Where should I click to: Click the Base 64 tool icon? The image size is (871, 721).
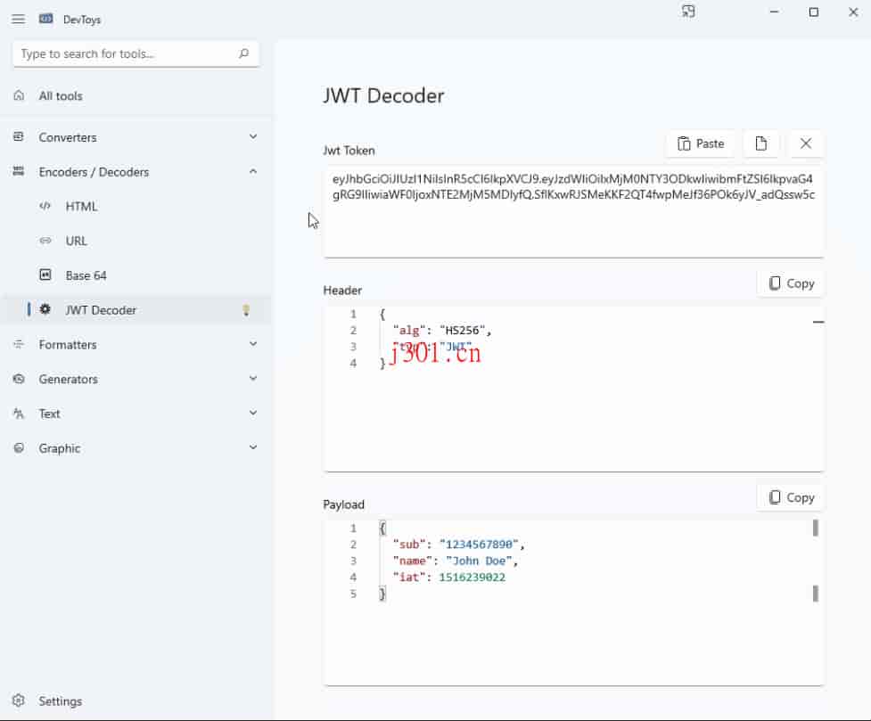coord(45,275)
